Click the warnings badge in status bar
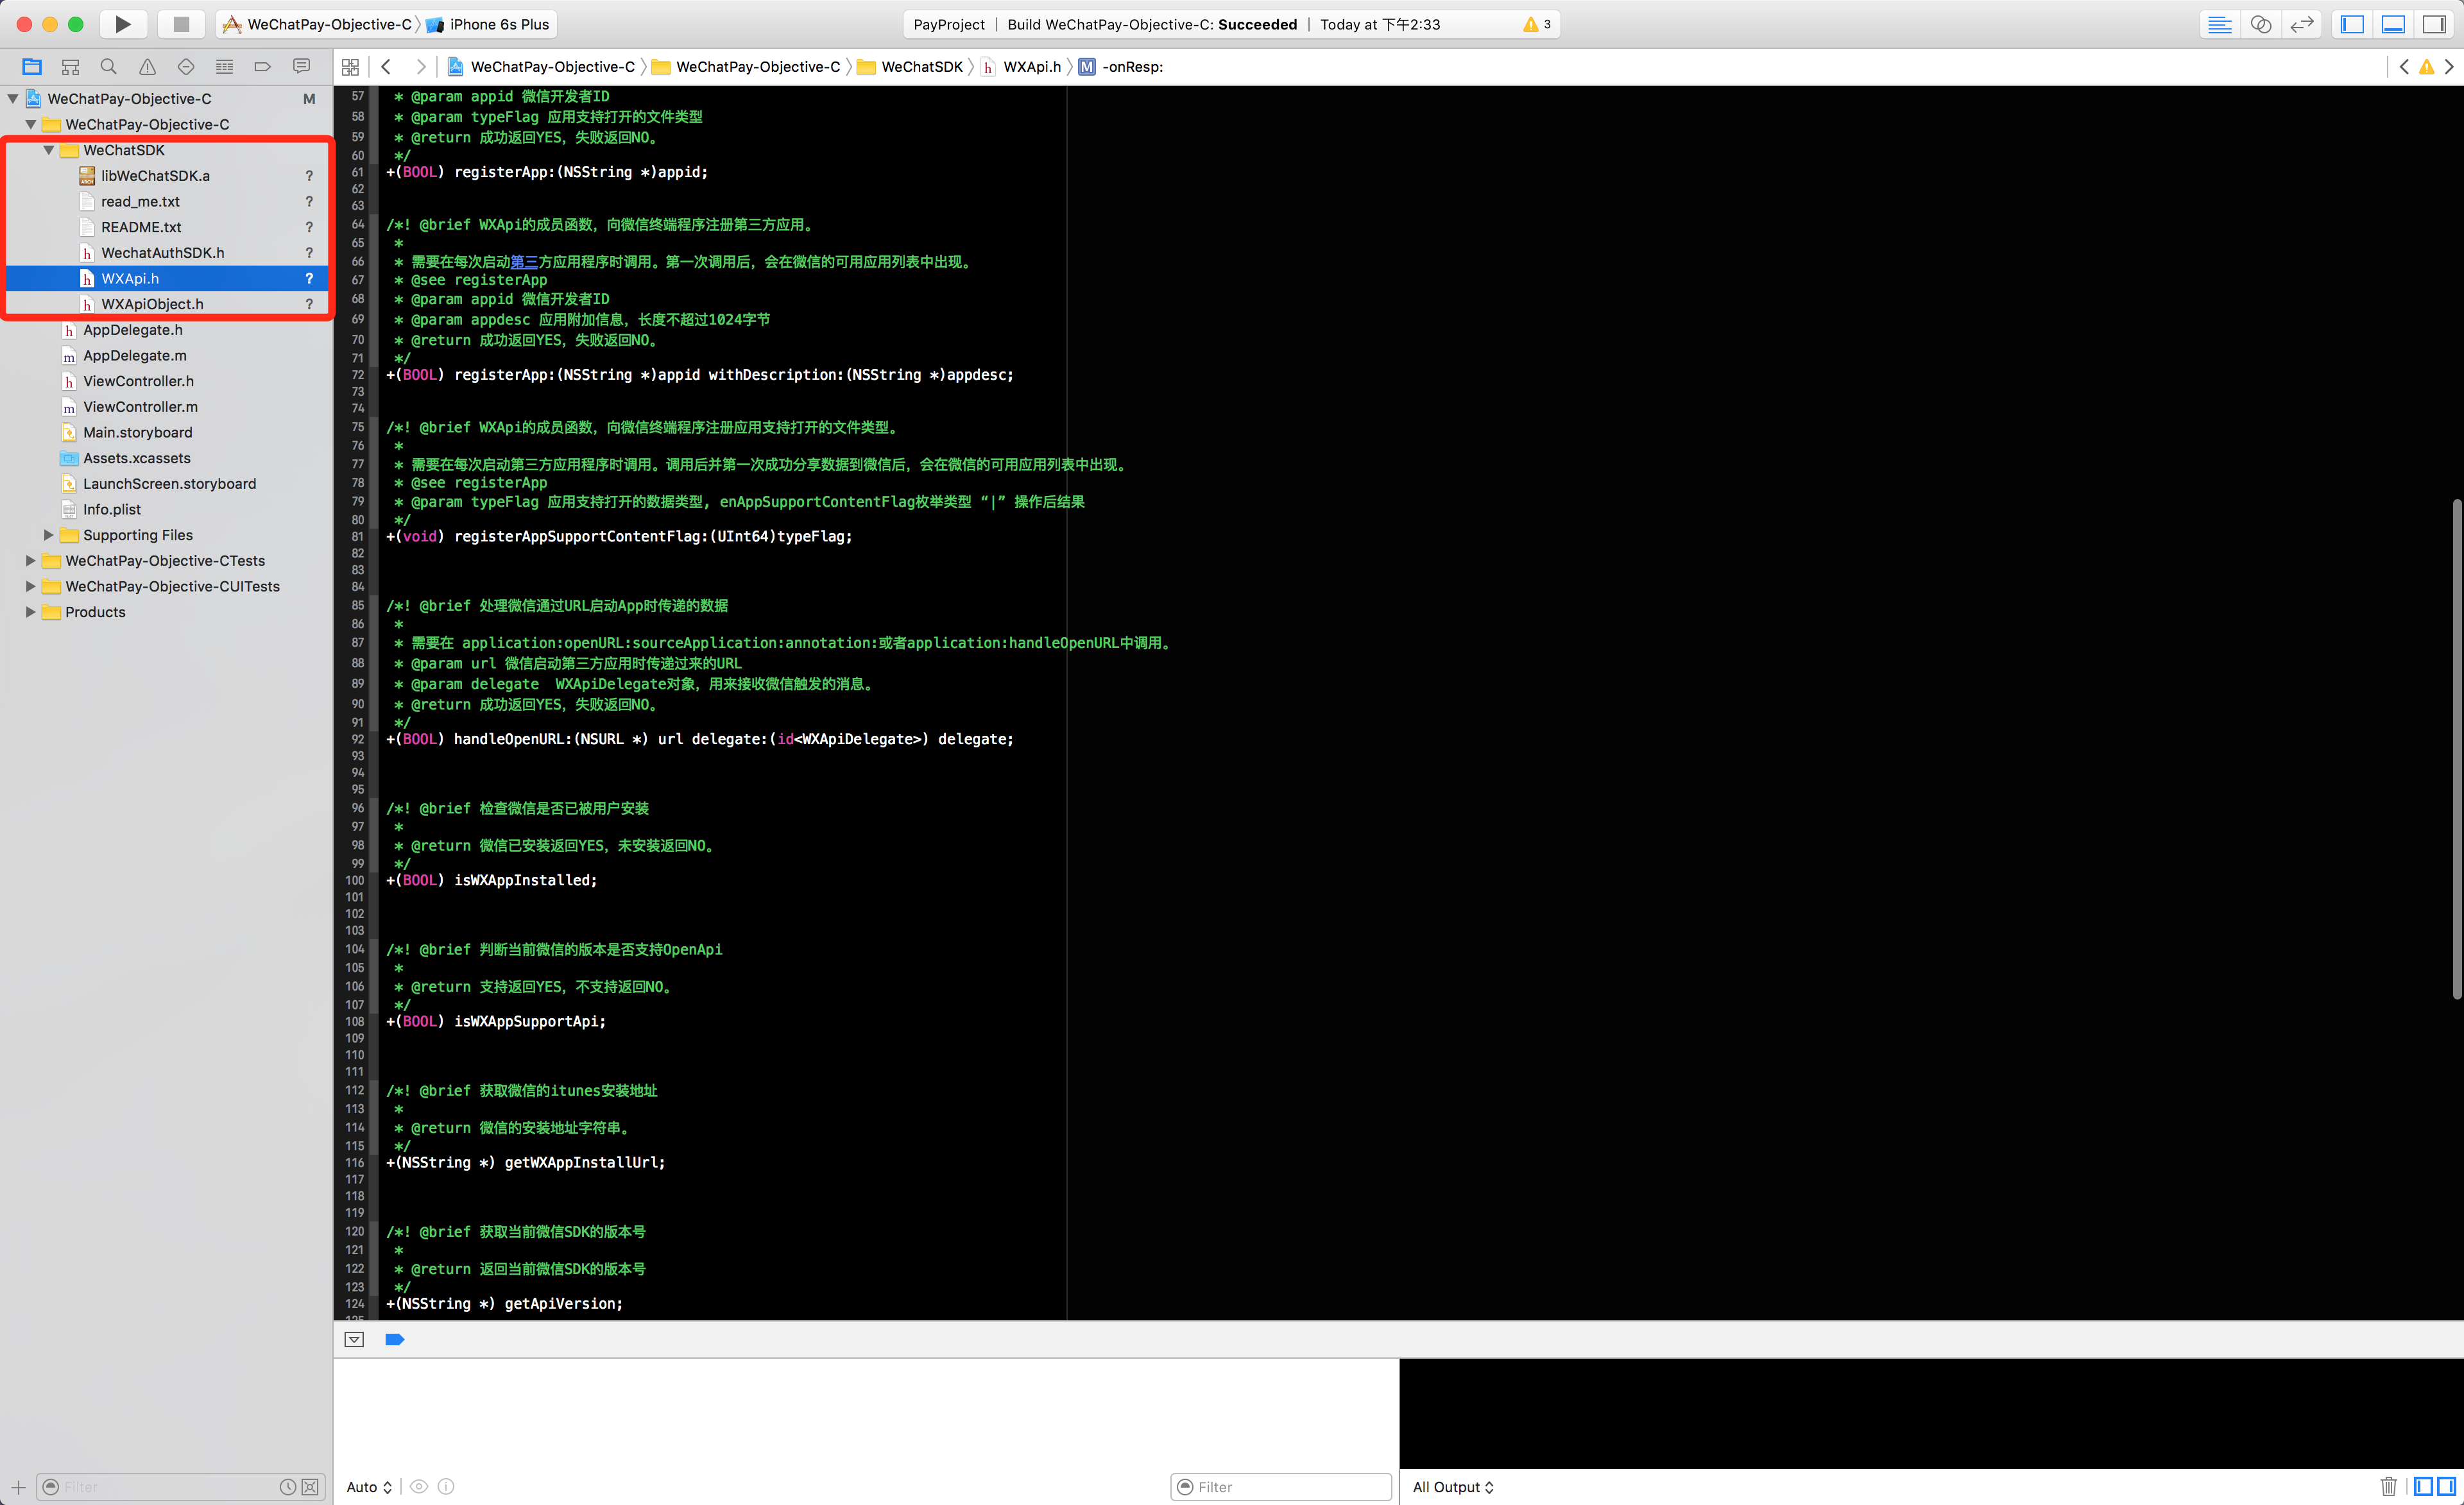The height and width of the screenshot is (1505, 2464). (x=1537, y=24)
